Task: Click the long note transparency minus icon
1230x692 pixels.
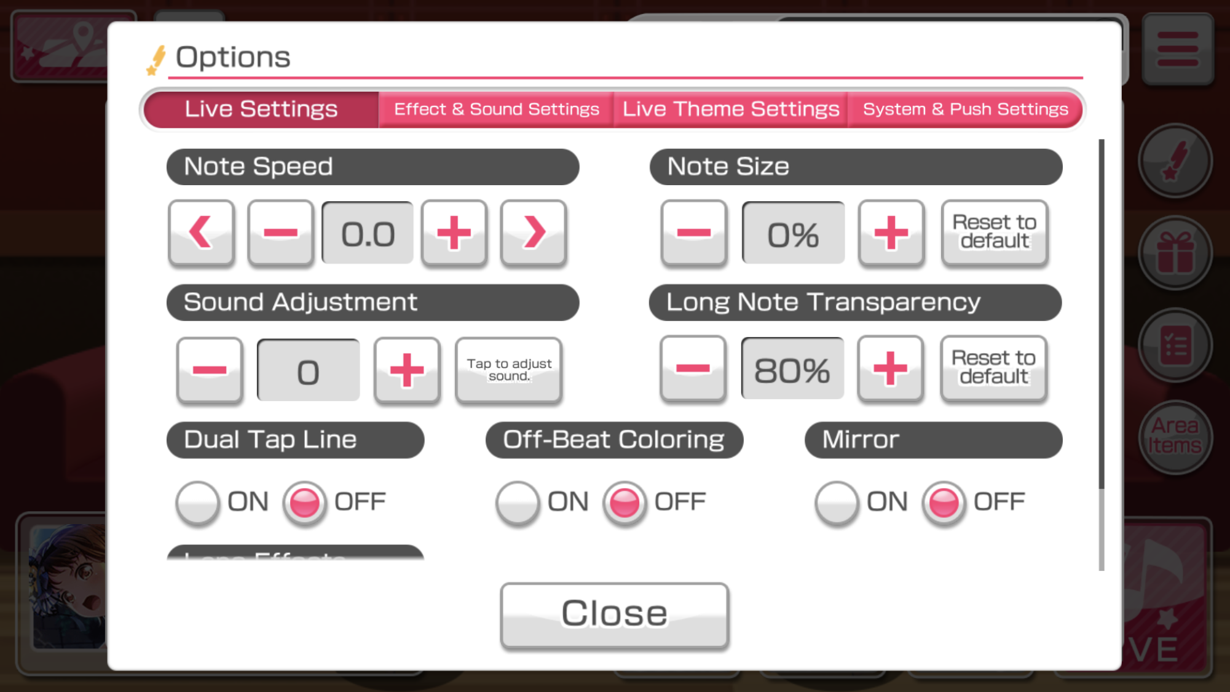Action: coord(693,369)
